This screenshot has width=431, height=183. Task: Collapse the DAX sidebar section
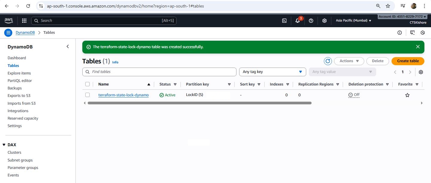[4, 145]
